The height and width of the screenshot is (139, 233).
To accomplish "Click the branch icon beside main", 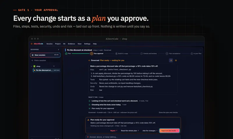I will click(98, 50).
